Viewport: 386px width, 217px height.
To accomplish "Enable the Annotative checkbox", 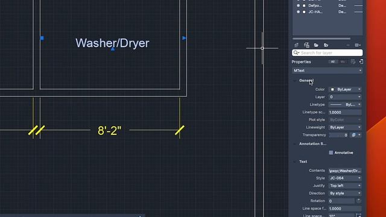I will [331, 153].
